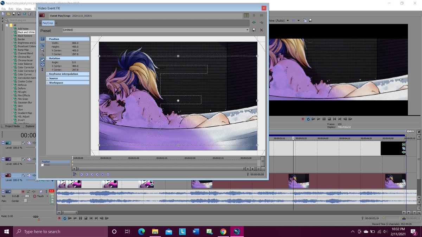Open Google Chrome from taskbar
The height and width of the screenshot is (237, 422).
tap(223, 231)
